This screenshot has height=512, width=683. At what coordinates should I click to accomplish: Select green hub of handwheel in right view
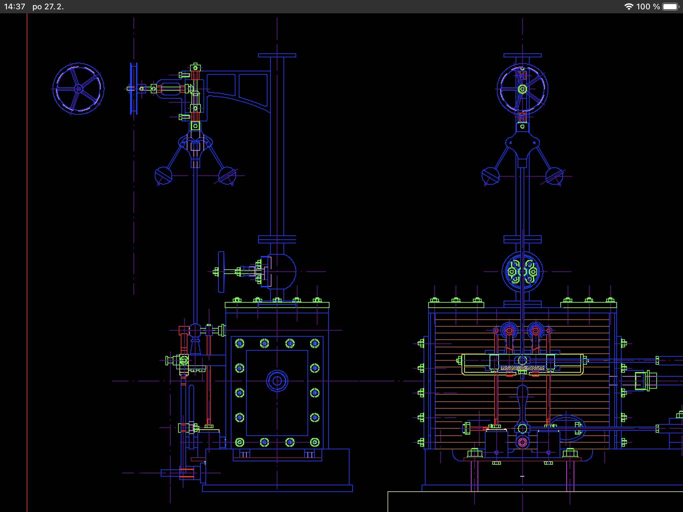point(522,89)
